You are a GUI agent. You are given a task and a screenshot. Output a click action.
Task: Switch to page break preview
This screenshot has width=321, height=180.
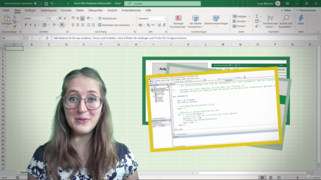pos(279,177)
